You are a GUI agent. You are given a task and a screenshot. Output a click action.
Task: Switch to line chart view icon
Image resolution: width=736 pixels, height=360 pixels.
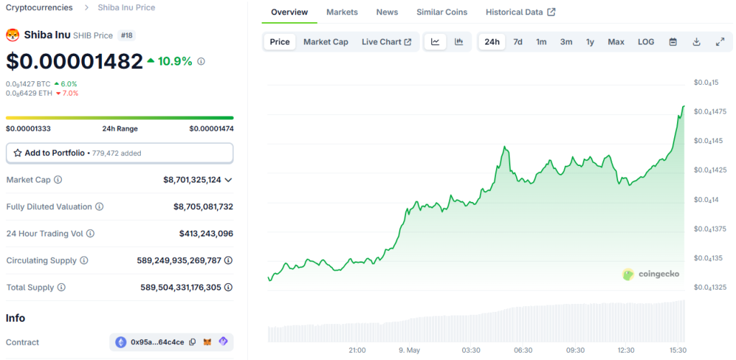436,42
